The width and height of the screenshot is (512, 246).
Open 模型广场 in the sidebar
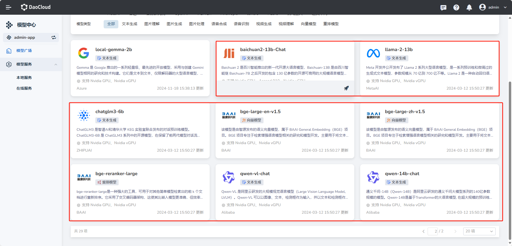pos(24,51)
